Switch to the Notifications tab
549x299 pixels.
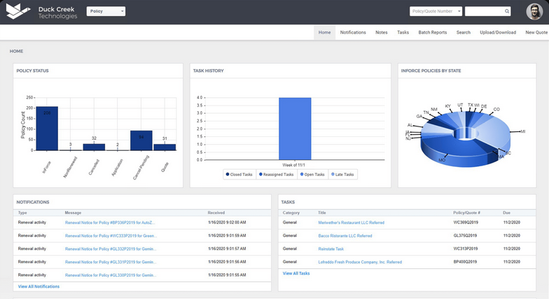coord(353,32)
